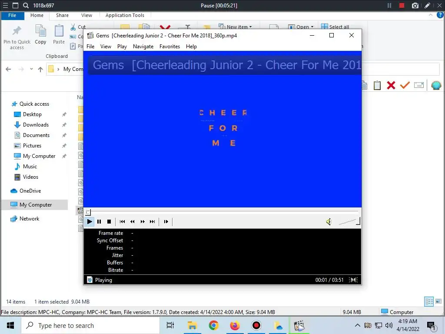Expand the Open dropdown in ribbon
This screenshot has width=445, height=334.
pos(301,27)
